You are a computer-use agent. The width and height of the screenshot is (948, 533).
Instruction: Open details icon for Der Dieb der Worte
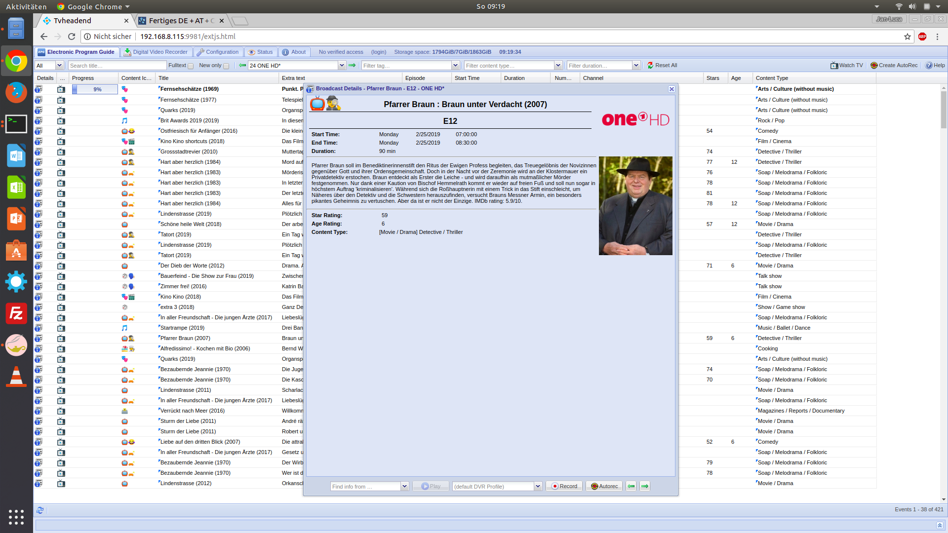[39, 266]
